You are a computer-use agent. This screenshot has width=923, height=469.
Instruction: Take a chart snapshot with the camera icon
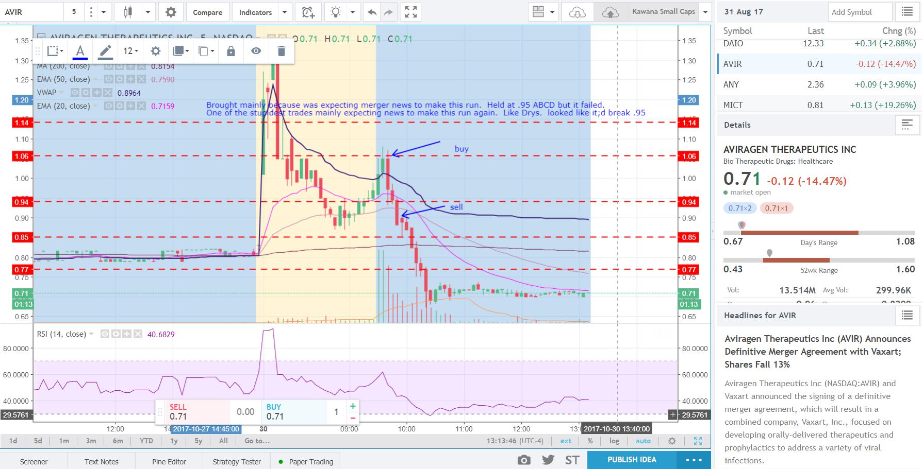pos(524,460)
